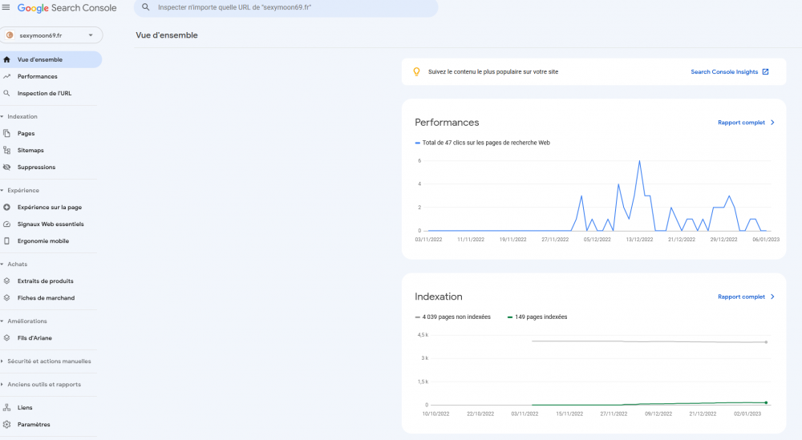Click the lightbulb insights icon

pyautogui.click(x=416, y=71)
